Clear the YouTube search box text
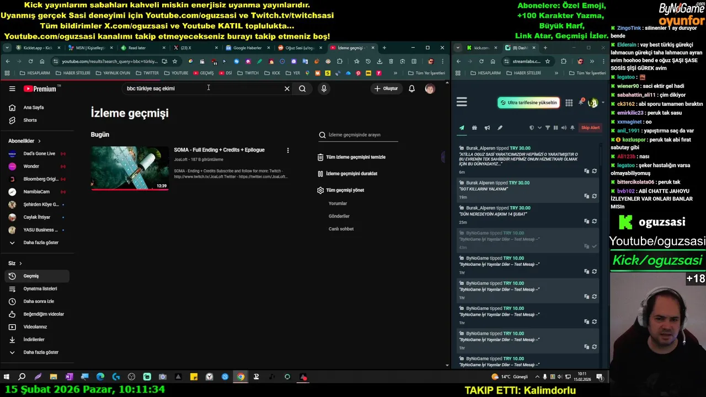Image resolution: width=706 pixels, height=397 pixels. click(287, 88)
